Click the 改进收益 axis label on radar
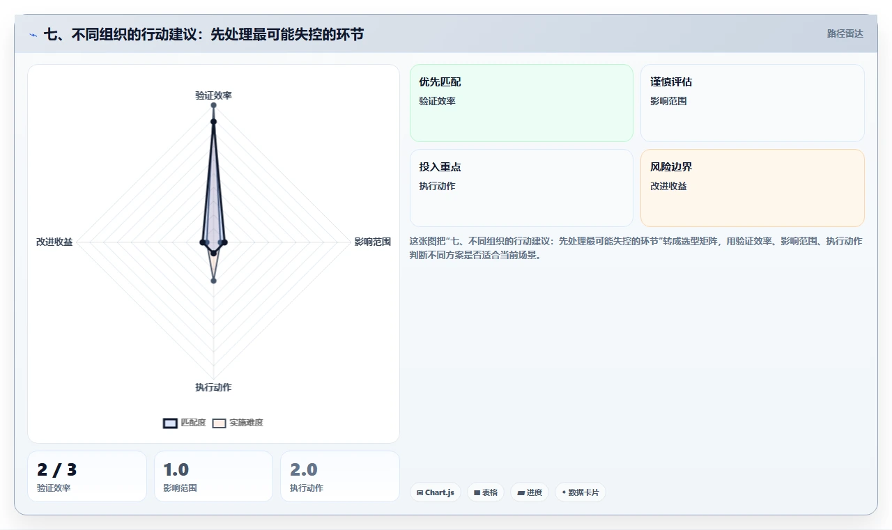The height and width of the screenshot is (530, 892). coord(54,242)
